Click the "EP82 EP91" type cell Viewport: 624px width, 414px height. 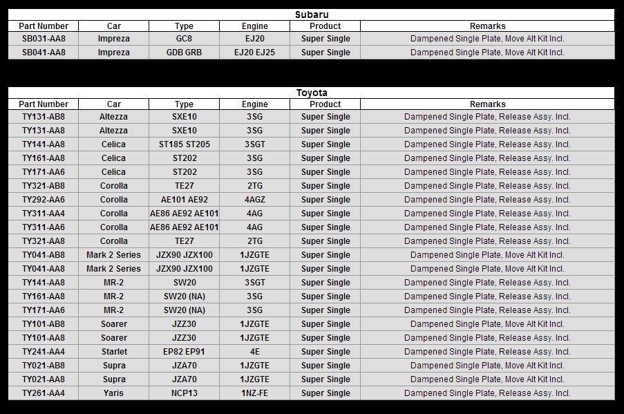tap(184, 352)
